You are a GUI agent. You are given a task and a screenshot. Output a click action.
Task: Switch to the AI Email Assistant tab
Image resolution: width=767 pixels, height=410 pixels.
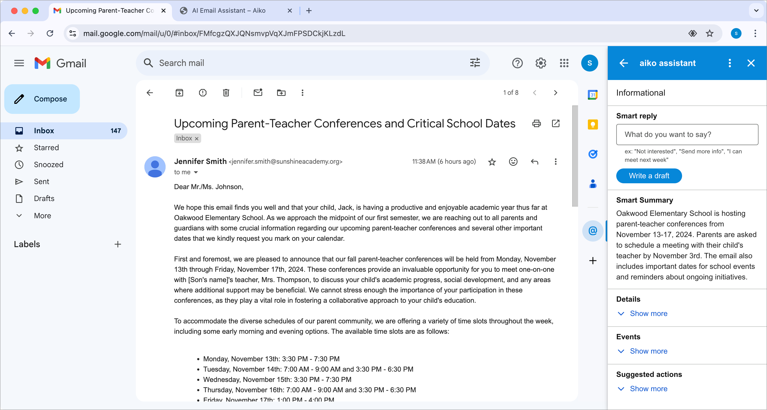click(229, 10)
